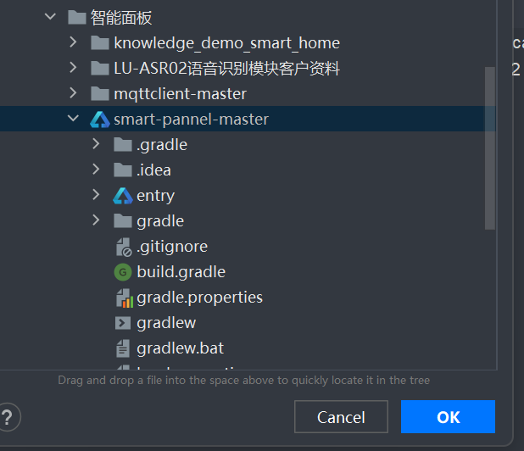The width and height of the screenshot is (524, 451).
Task: Expand the entry module node
Action: (96, 194)
